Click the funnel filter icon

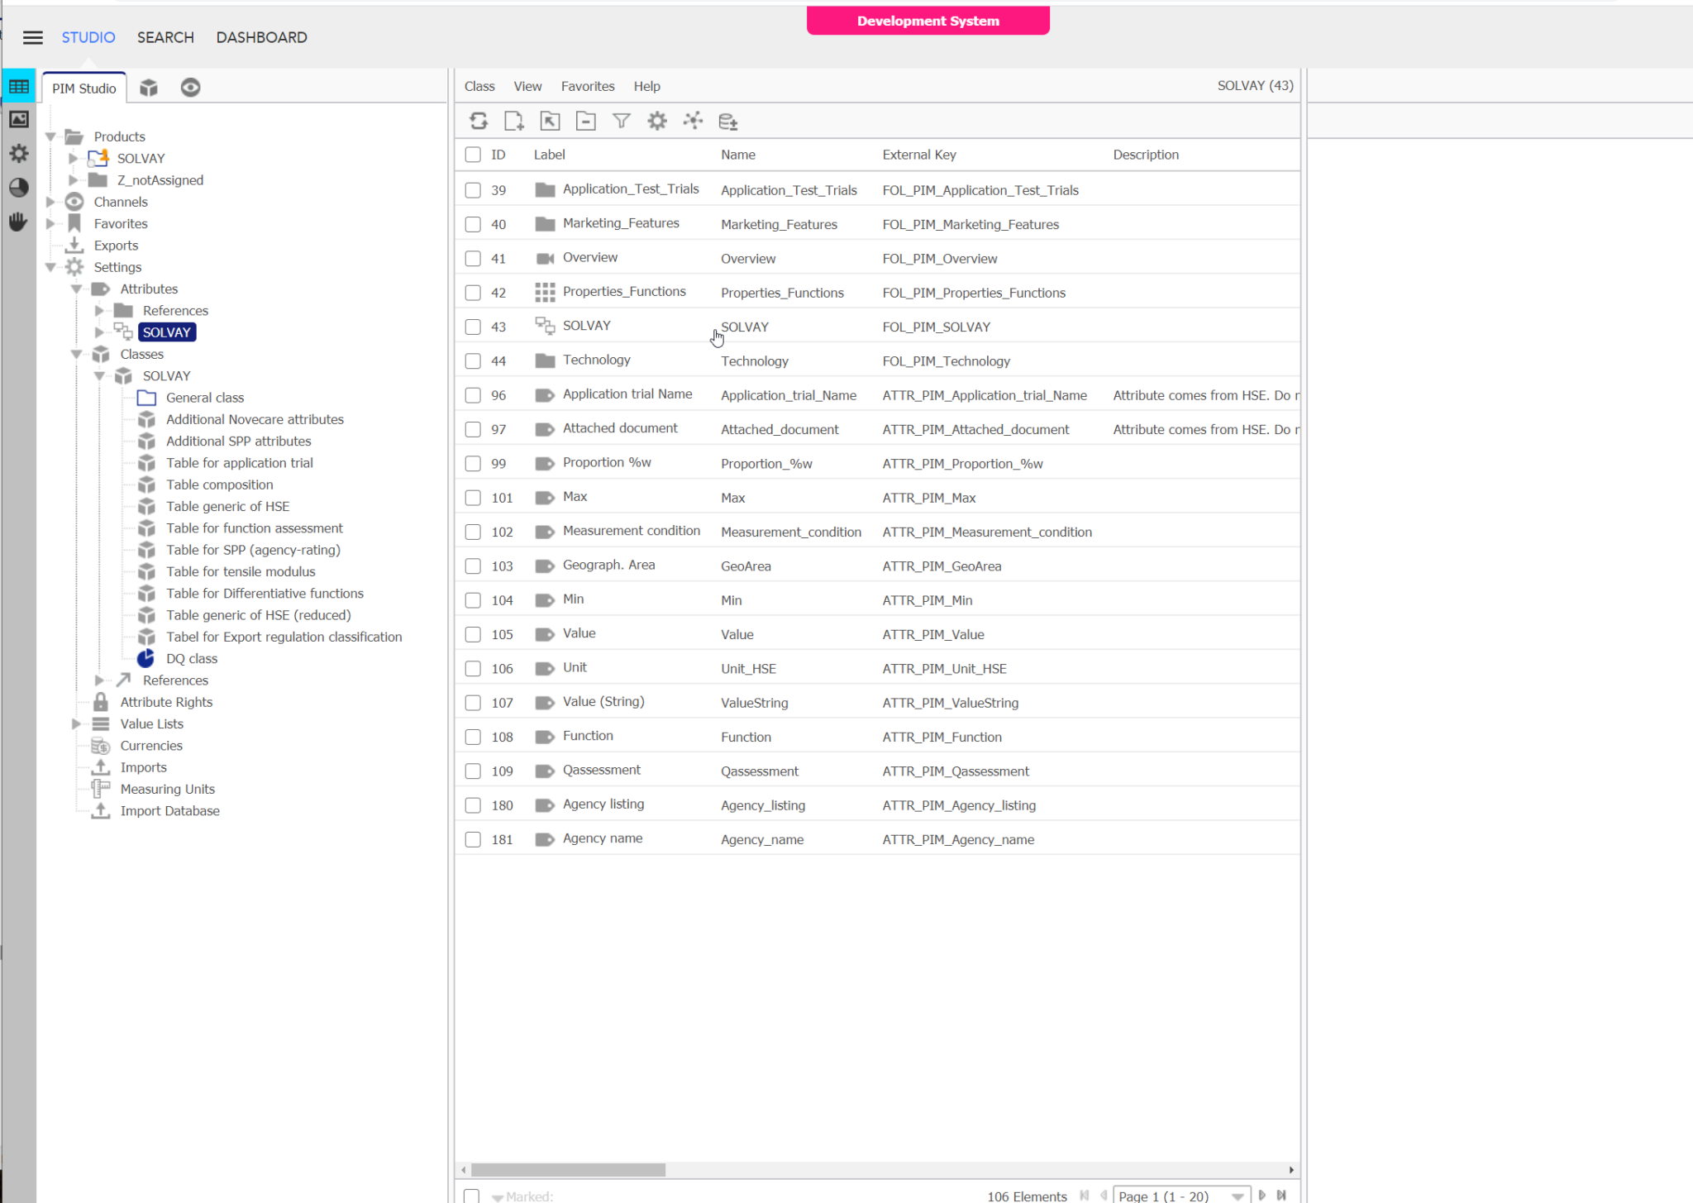621,122
